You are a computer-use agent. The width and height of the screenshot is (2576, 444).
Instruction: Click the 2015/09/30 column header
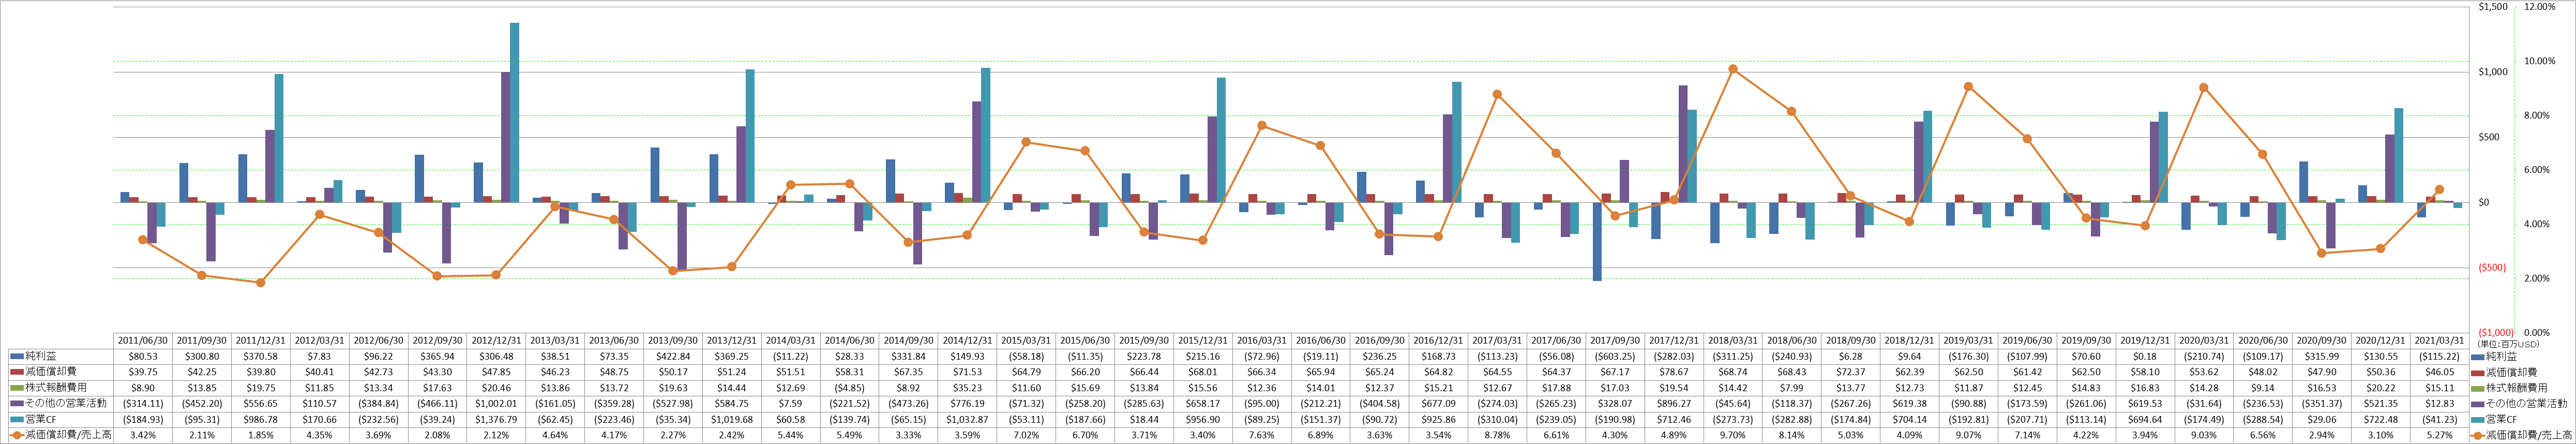pos(1143,340)
